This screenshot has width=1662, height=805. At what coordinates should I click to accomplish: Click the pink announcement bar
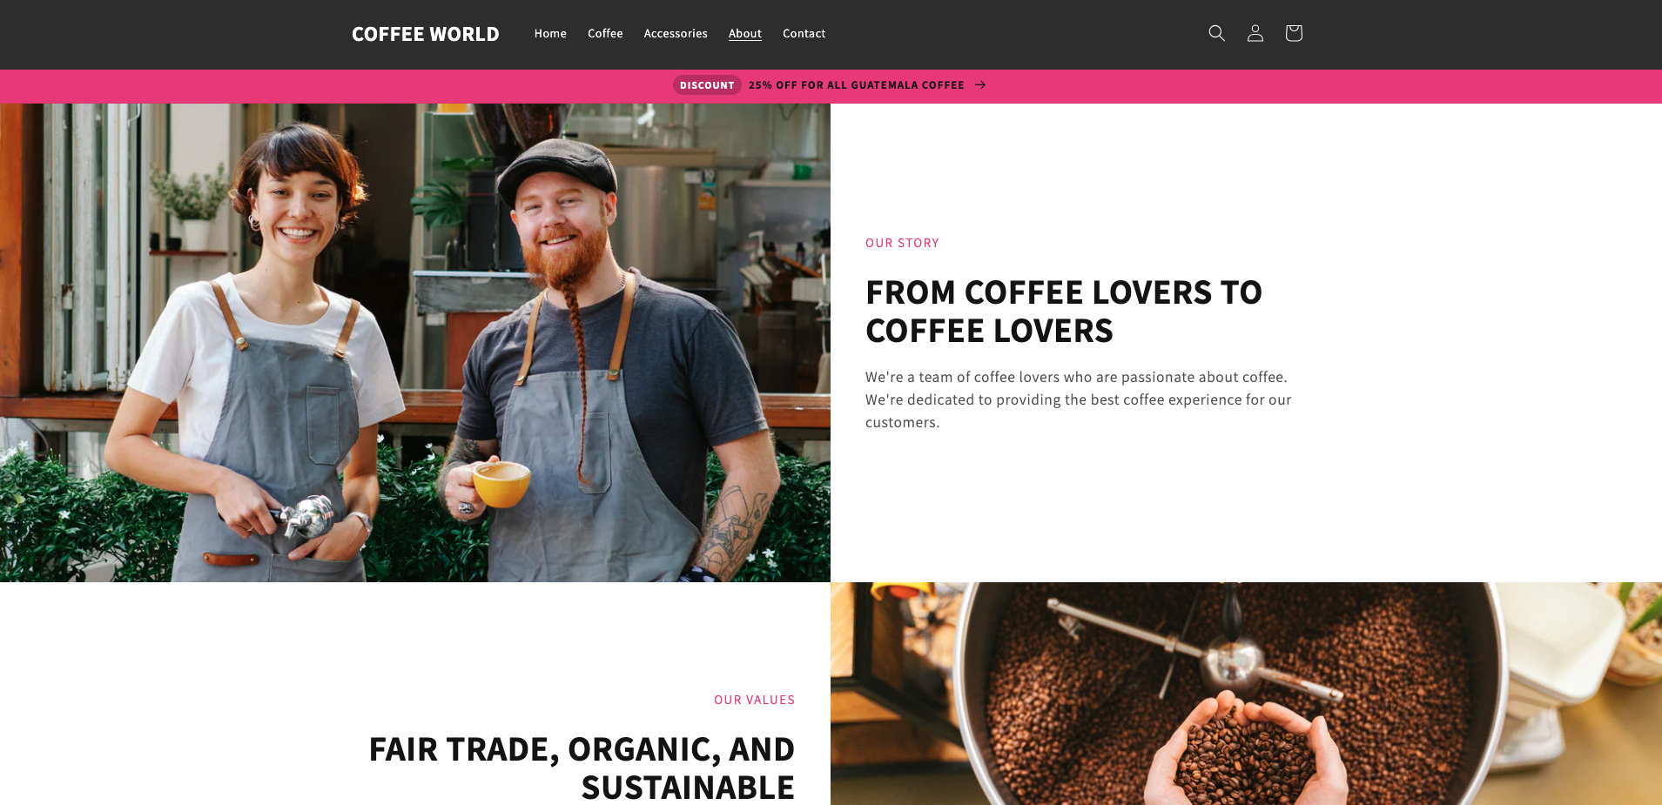tap(831, 86)
